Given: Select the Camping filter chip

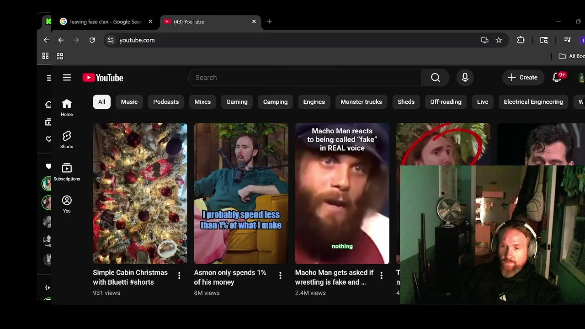Looking at the screenshot, I should point(275,102).
